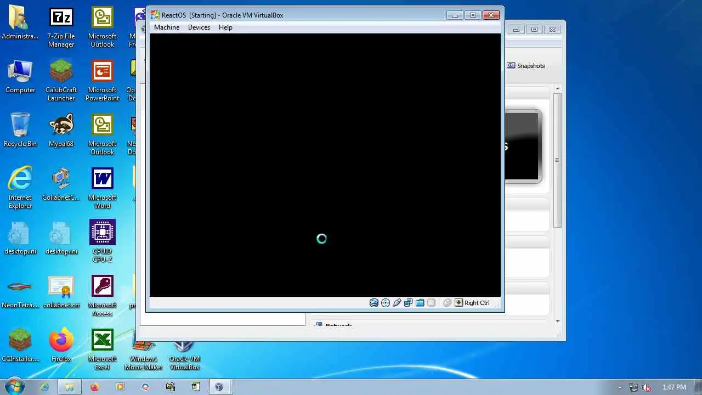Open the Devices menu in the VM window

click(x=199, y=27)
